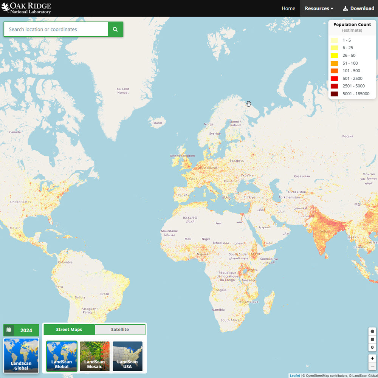Click the South Africa map label

tap(230, 320)
